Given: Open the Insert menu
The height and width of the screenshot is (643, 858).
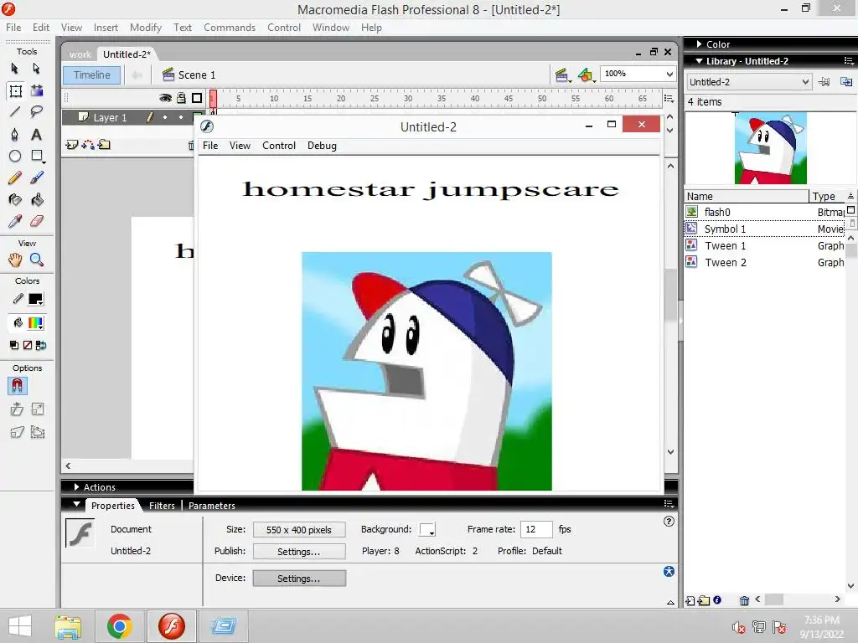Looking at the screenshot, I should (x=106, y=28).
